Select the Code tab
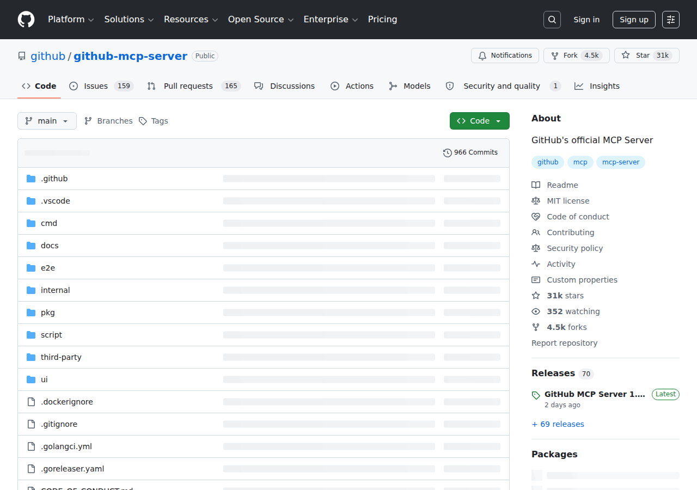The width and height of the screenshot is (697, 490). pos(39,86)
